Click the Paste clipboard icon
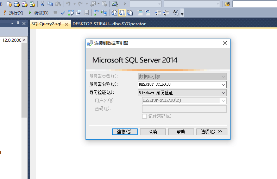Image resolution: width=277 pixels, height=179 pixels. [x=58, y=4]
